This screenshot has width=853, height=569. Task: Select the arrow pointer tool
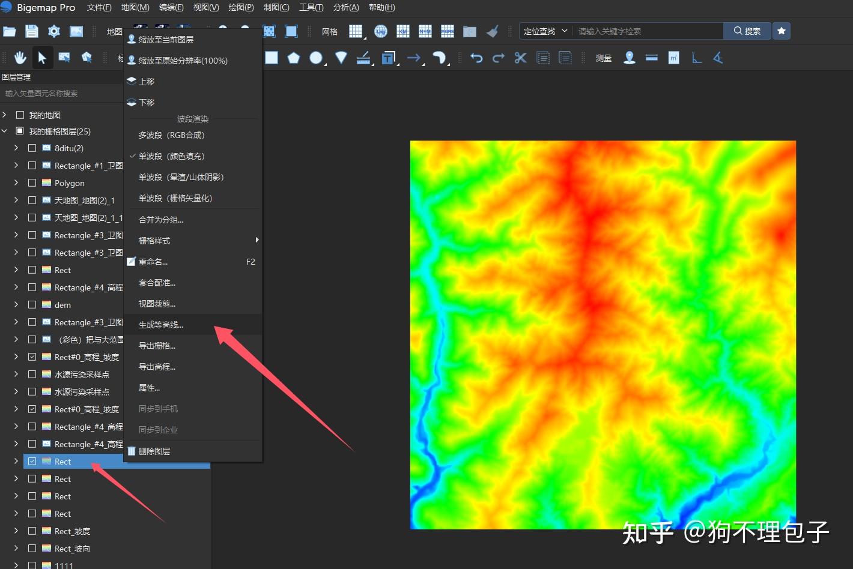(42, 58)
